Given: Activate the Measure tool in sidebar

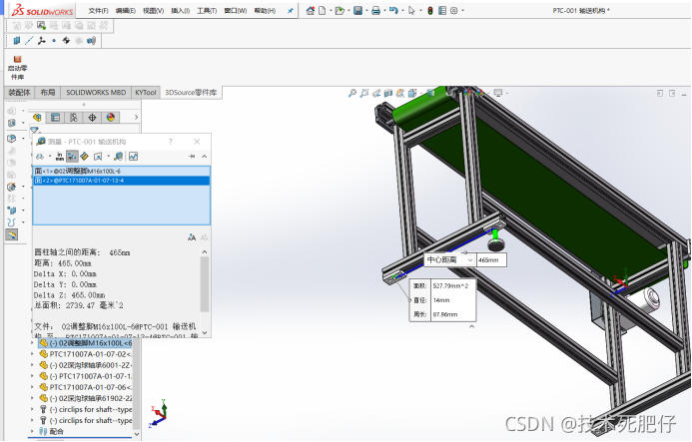Looking at the screenshot, I should [x=12, y=234].
